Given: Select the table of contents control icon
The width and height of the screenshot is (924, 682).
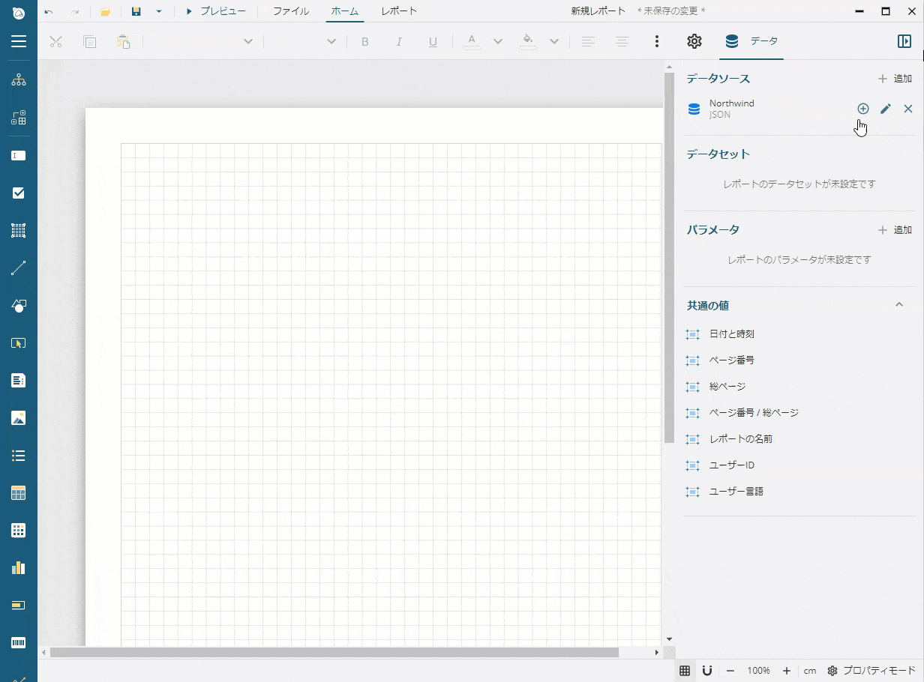Looking at the screenshot, I should (x=19, y=343).
